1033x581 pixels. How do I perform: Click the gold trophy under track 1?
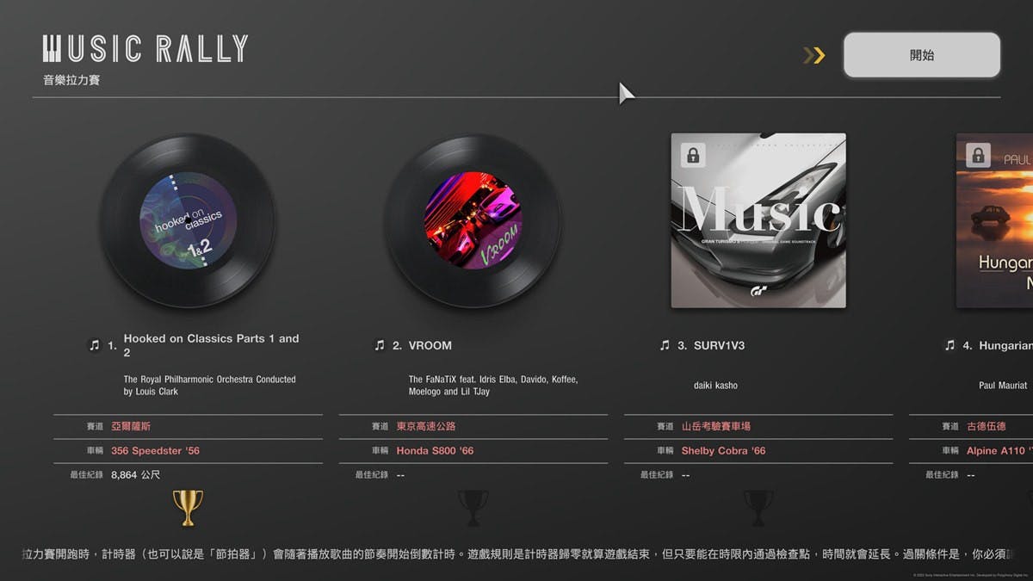[188, 508]
